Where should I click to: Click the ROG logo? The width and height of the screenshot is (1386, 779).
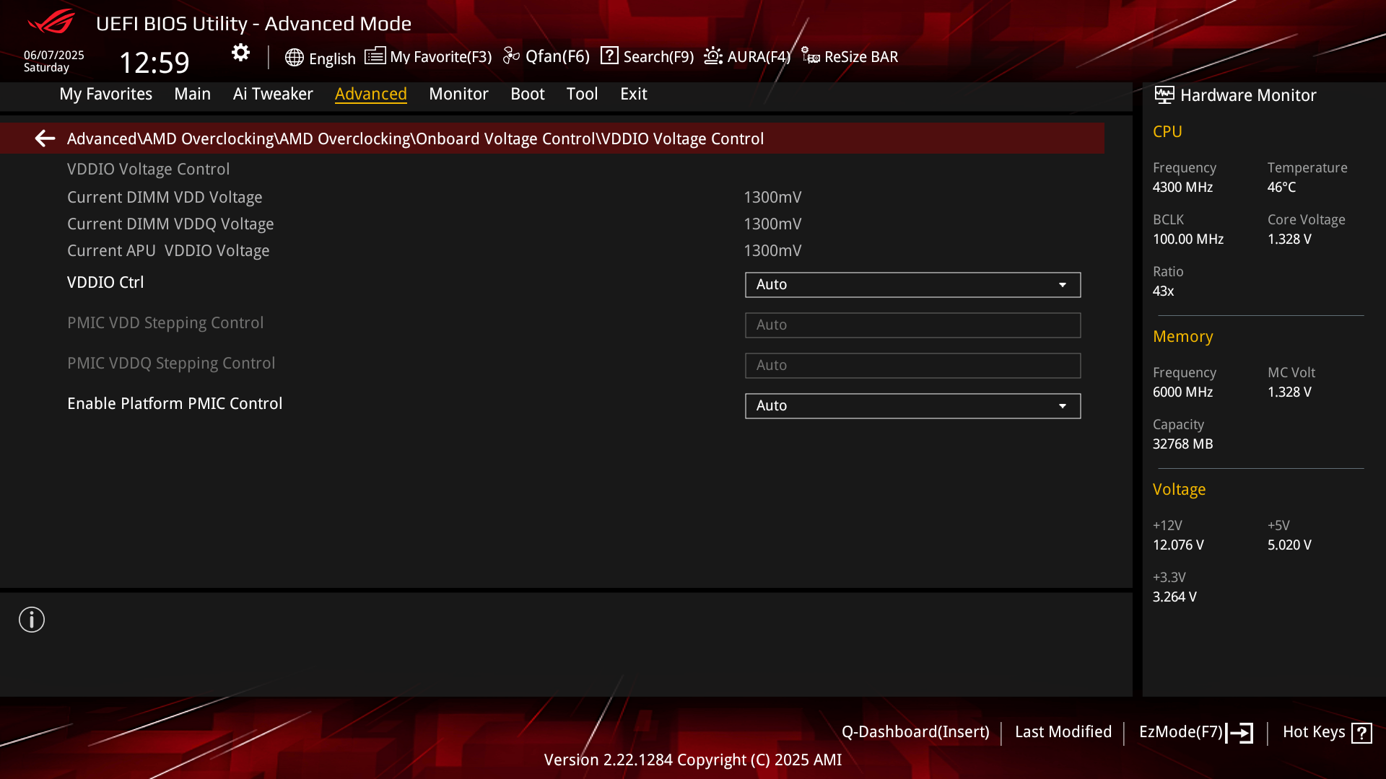pos(51,22)
